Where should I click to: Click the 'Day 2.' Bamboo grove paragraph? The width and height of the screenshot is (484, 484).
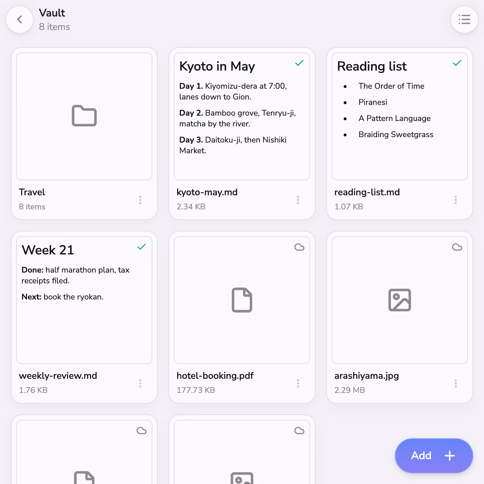tap(238, 118)
